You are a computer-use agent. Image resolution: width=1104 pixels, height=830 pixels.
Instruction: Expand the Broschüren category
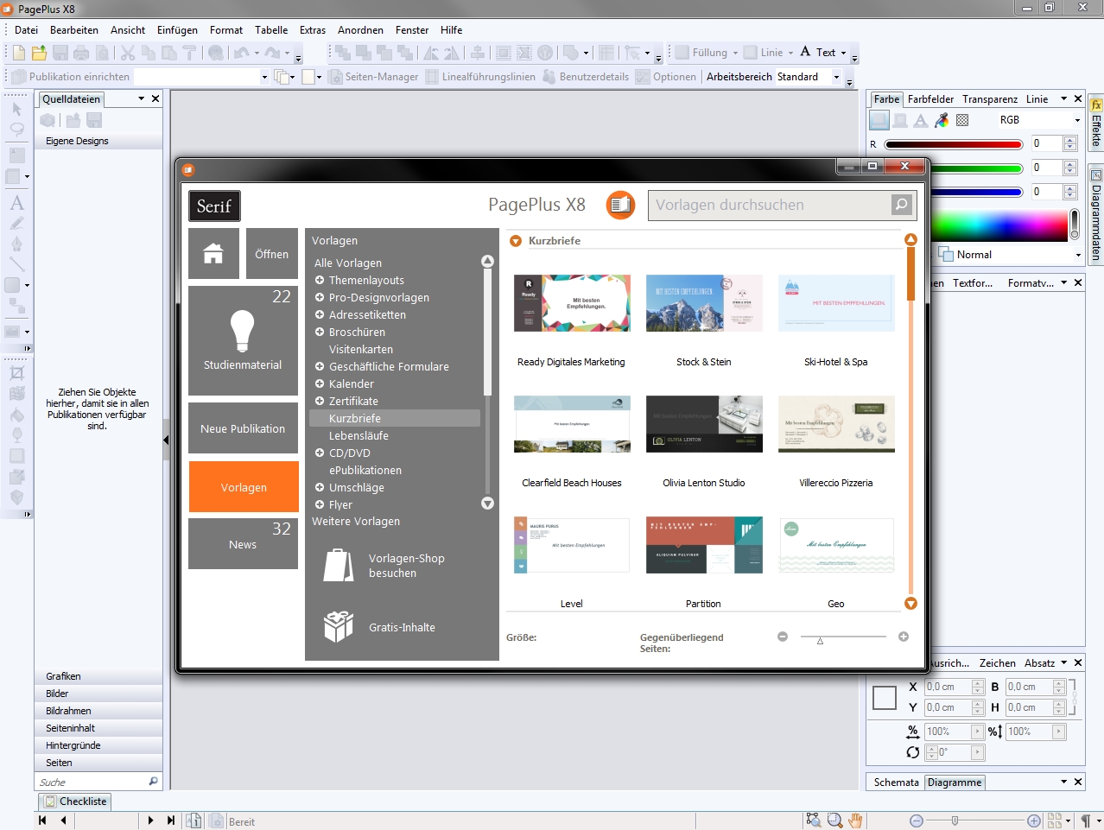point(320,332)
